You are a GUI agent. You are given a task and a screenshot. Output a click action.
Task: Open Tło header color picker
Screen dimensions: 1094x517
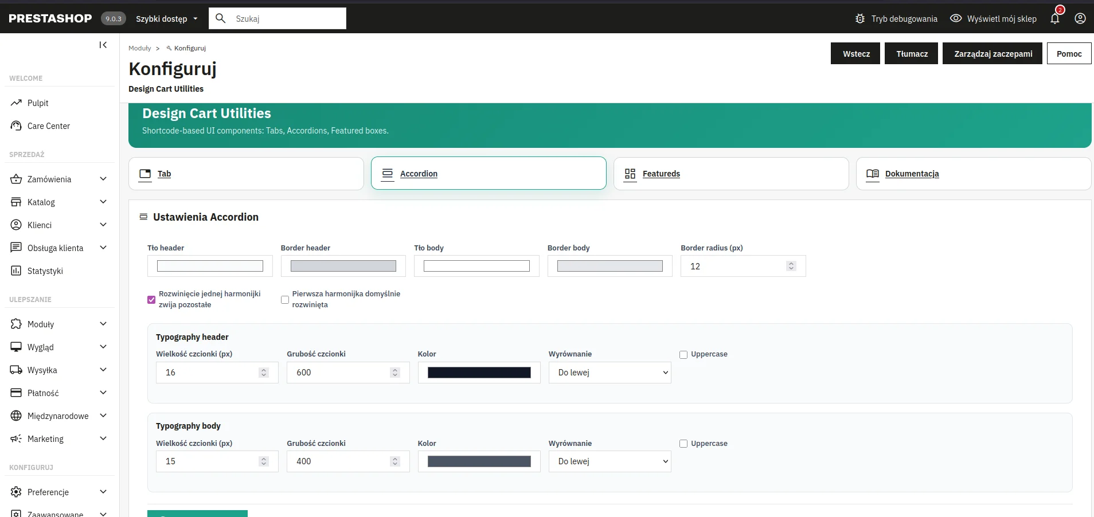pyautogui.click(x=210, y=266)
